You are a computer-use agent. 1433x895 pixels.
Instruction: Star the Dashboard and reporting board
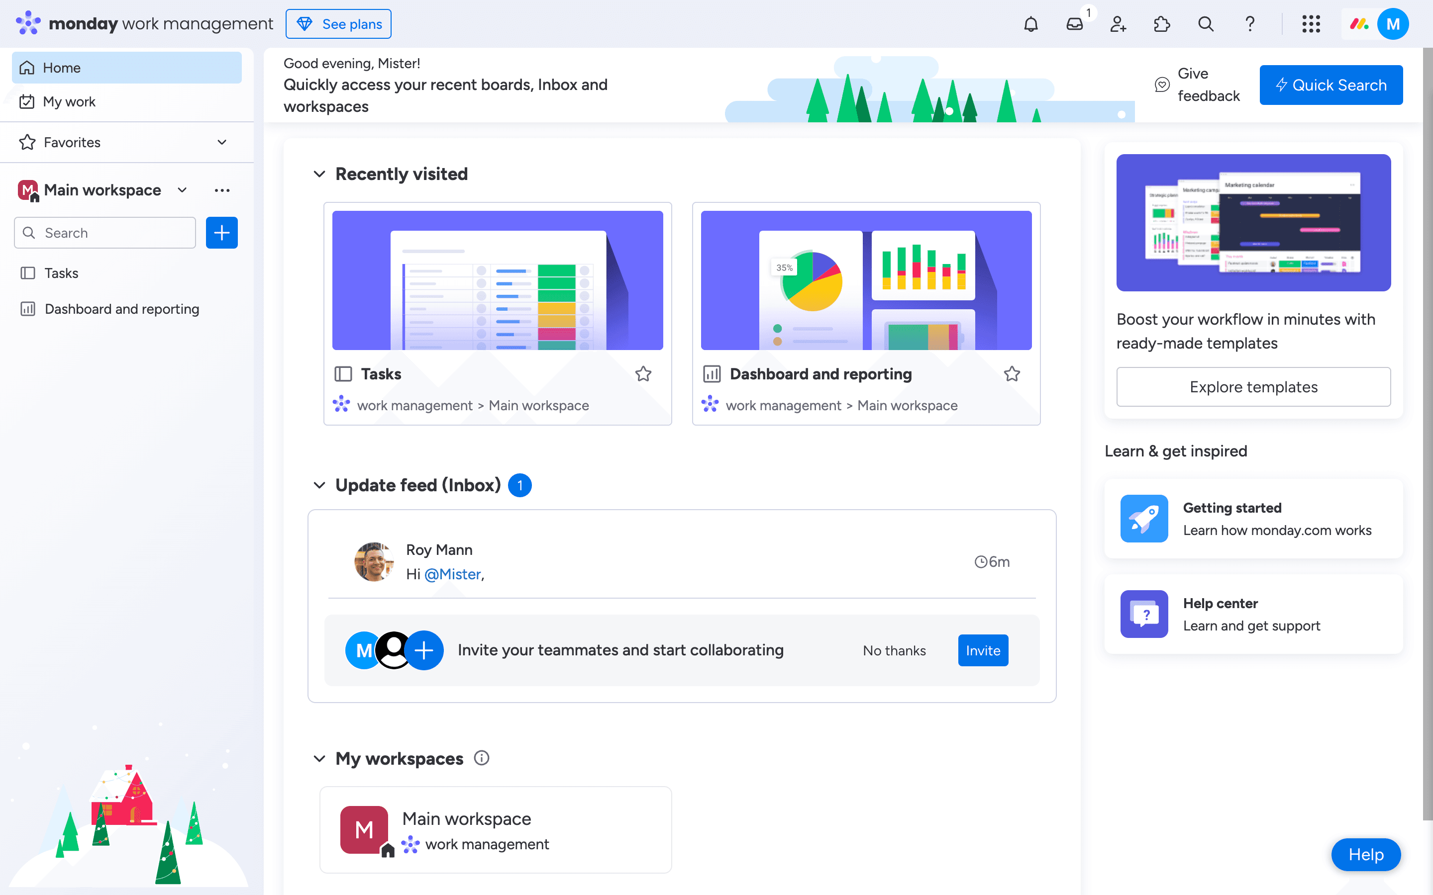point(1012,374)
